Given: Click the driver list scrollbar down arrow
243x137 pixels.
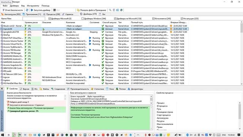Looking at the screenshot, I should pos(241,84).
